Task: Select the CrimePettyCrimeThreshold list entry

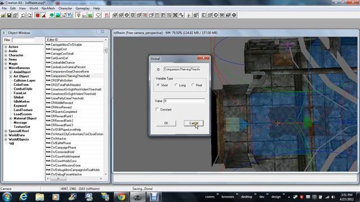Action: [x=67, y=98]
